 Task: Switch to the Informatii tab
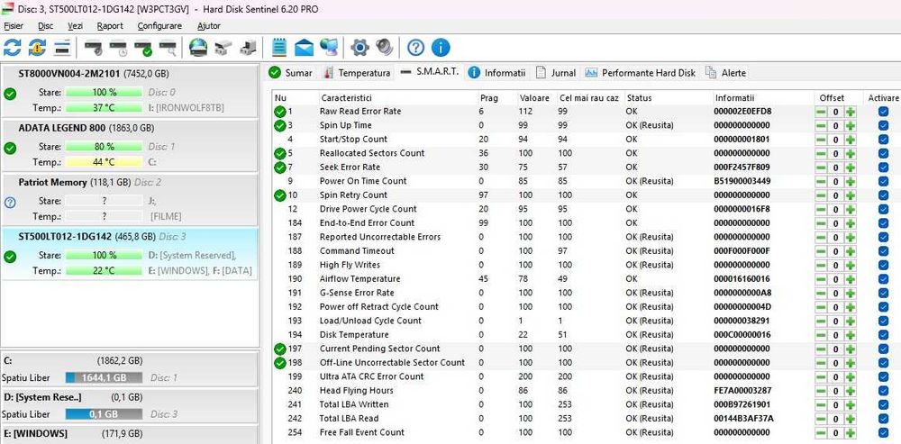(x=496, y=73)
